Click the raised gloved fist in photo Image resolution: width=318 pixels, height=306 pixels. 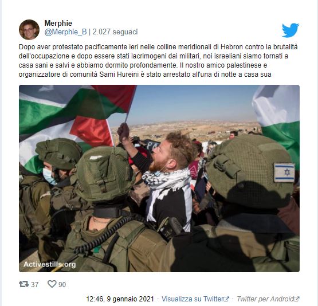point(123,132)
